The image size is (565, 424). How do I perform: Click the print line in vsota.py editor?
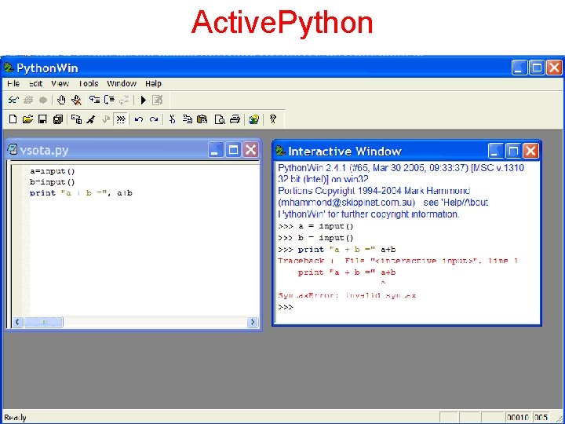coord(81,193)
